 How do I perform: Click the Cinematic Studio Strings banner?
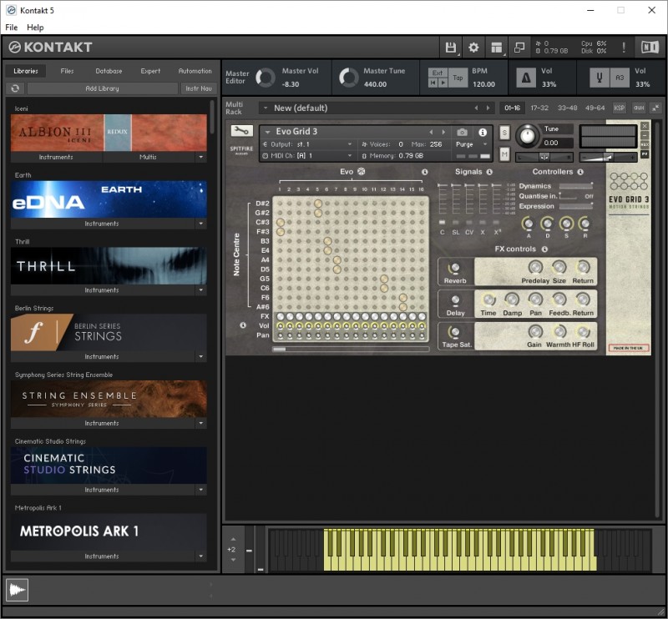109,466
